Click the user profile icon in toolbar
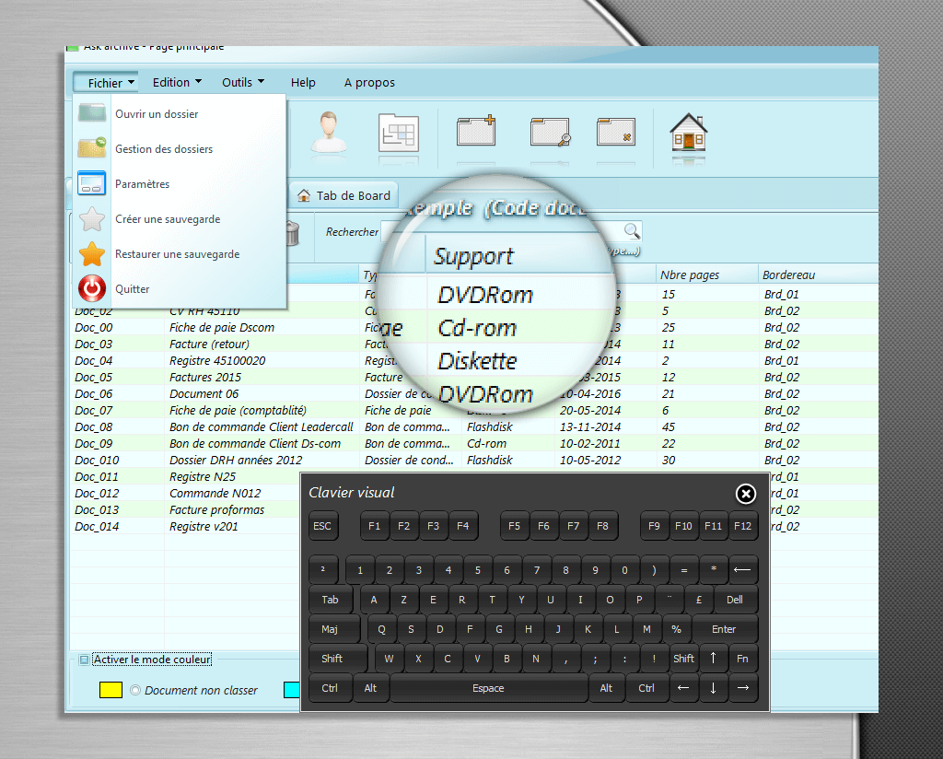Viewport: 943px width, 759px height. pyautogui.click(x=326, y=133)
